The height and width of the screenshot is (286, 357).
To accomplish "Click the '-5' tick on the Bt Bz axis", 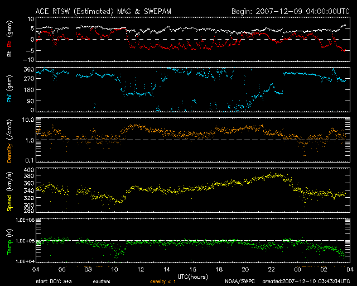I will tap(30, 51).
